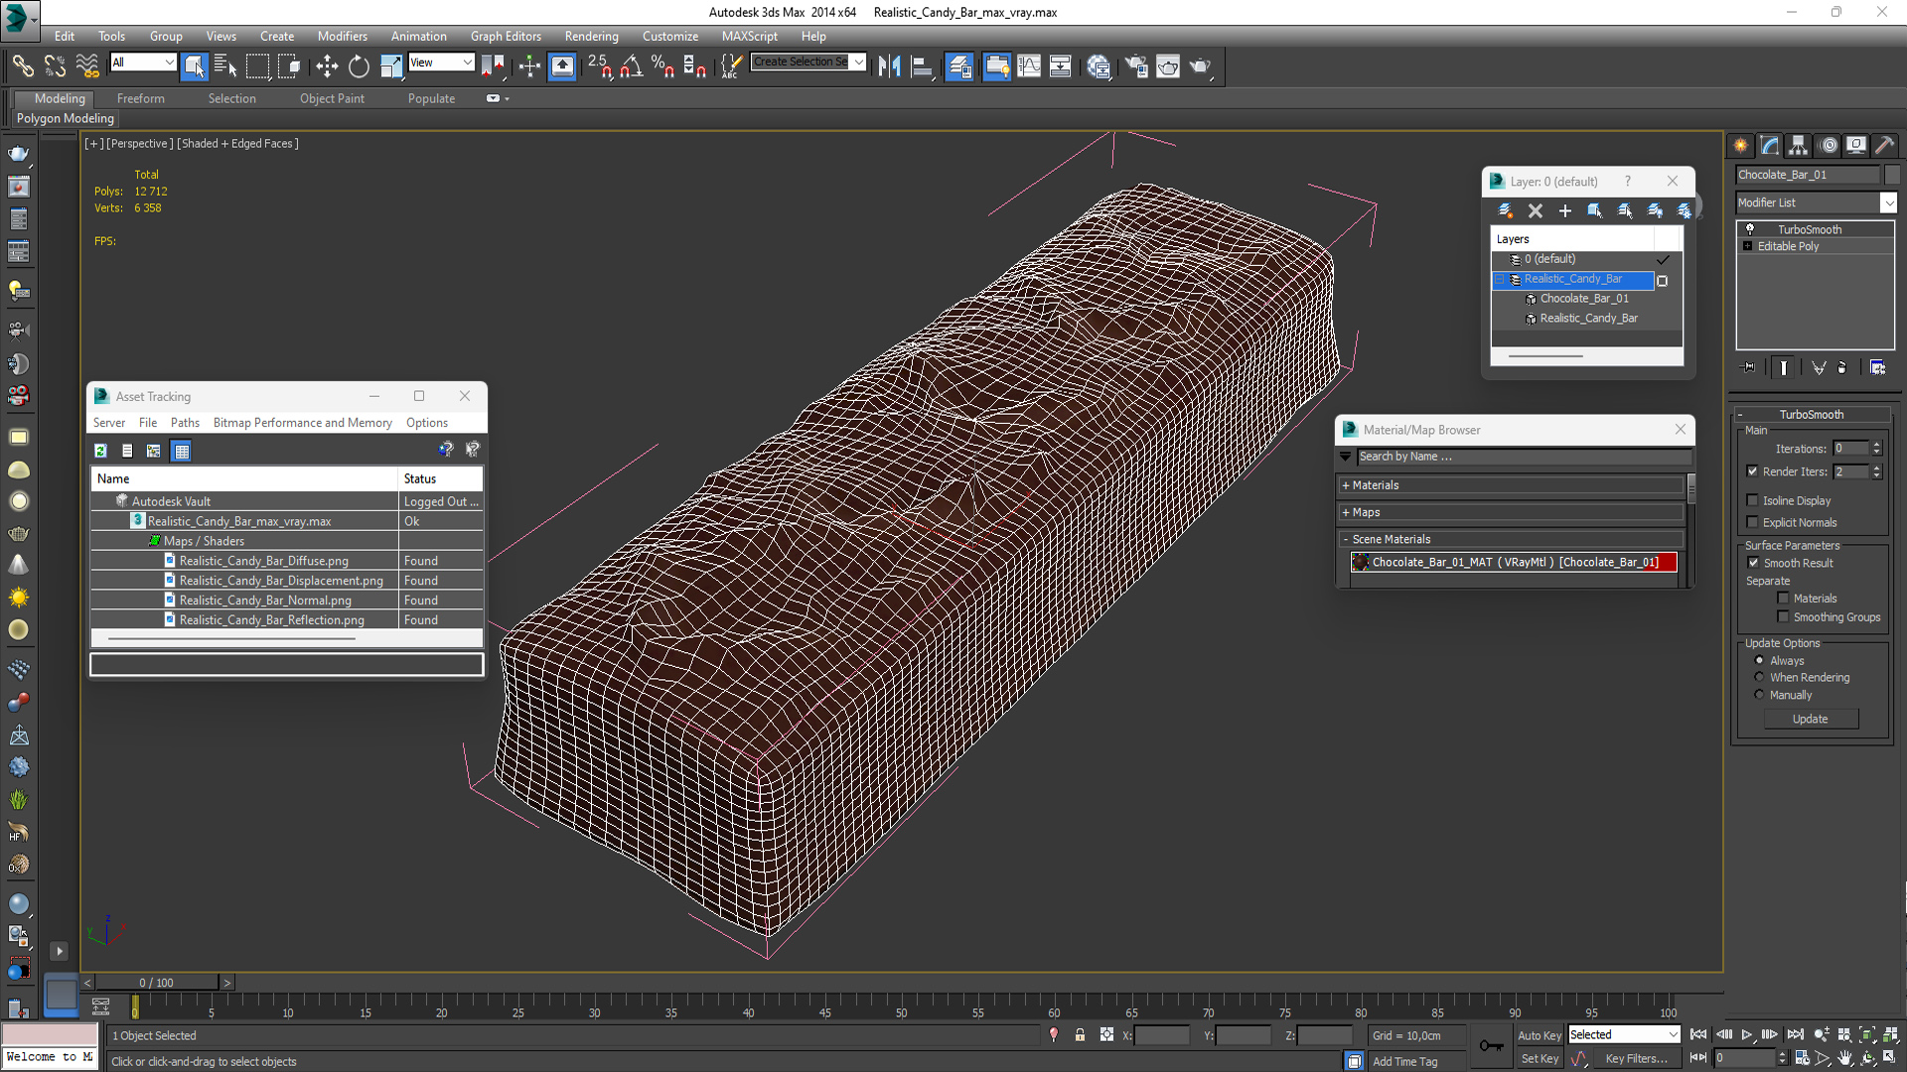Click the Iterations value field

[1851, 449]
